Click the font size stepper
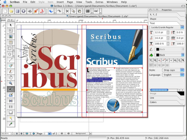Image resolution: width=187 pixels, height=140 pixels. point(168,32)
